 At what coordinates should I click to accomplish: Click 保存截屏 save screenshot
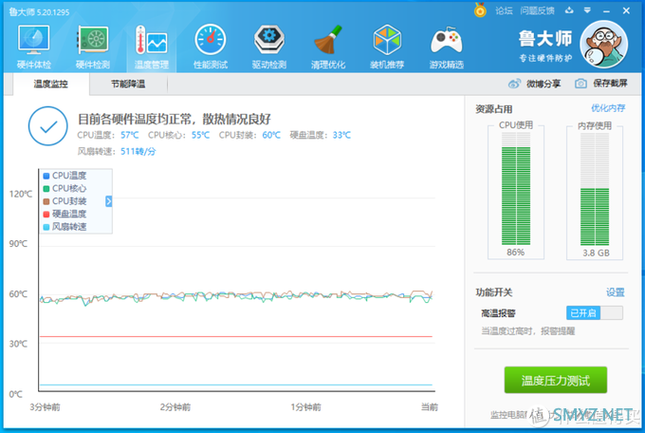(x=610, y=84)
